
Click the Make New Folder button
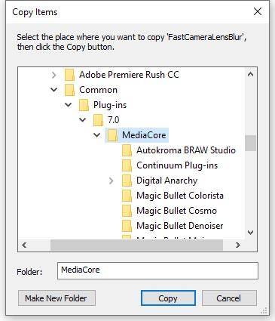[57, 298]
